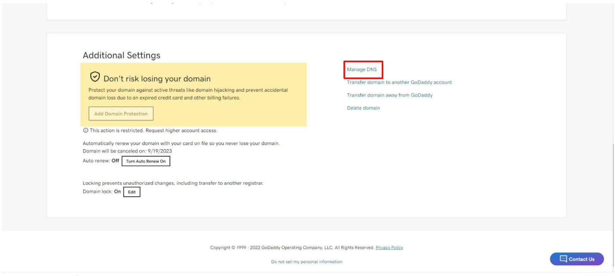Screen dimensions: 615x276
Task: Click the Edit domain lock button
Action: point(132,192)
